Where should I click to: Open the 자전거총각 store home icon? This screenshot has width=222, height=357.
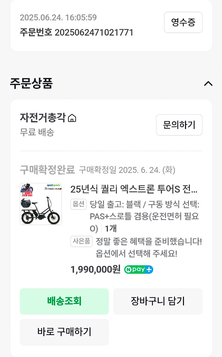(72, 119)
